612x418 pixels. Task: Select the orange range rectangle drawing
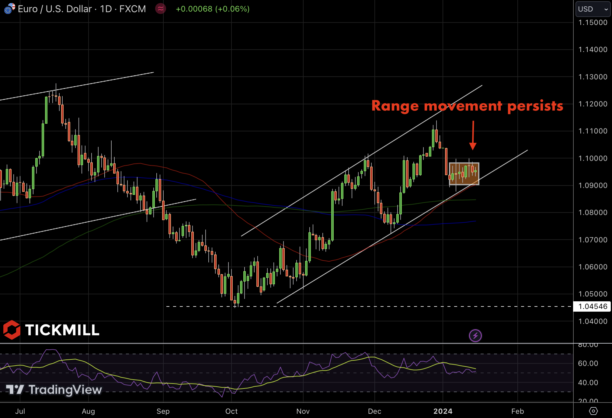pyautogui.click(x=464, y=174)
